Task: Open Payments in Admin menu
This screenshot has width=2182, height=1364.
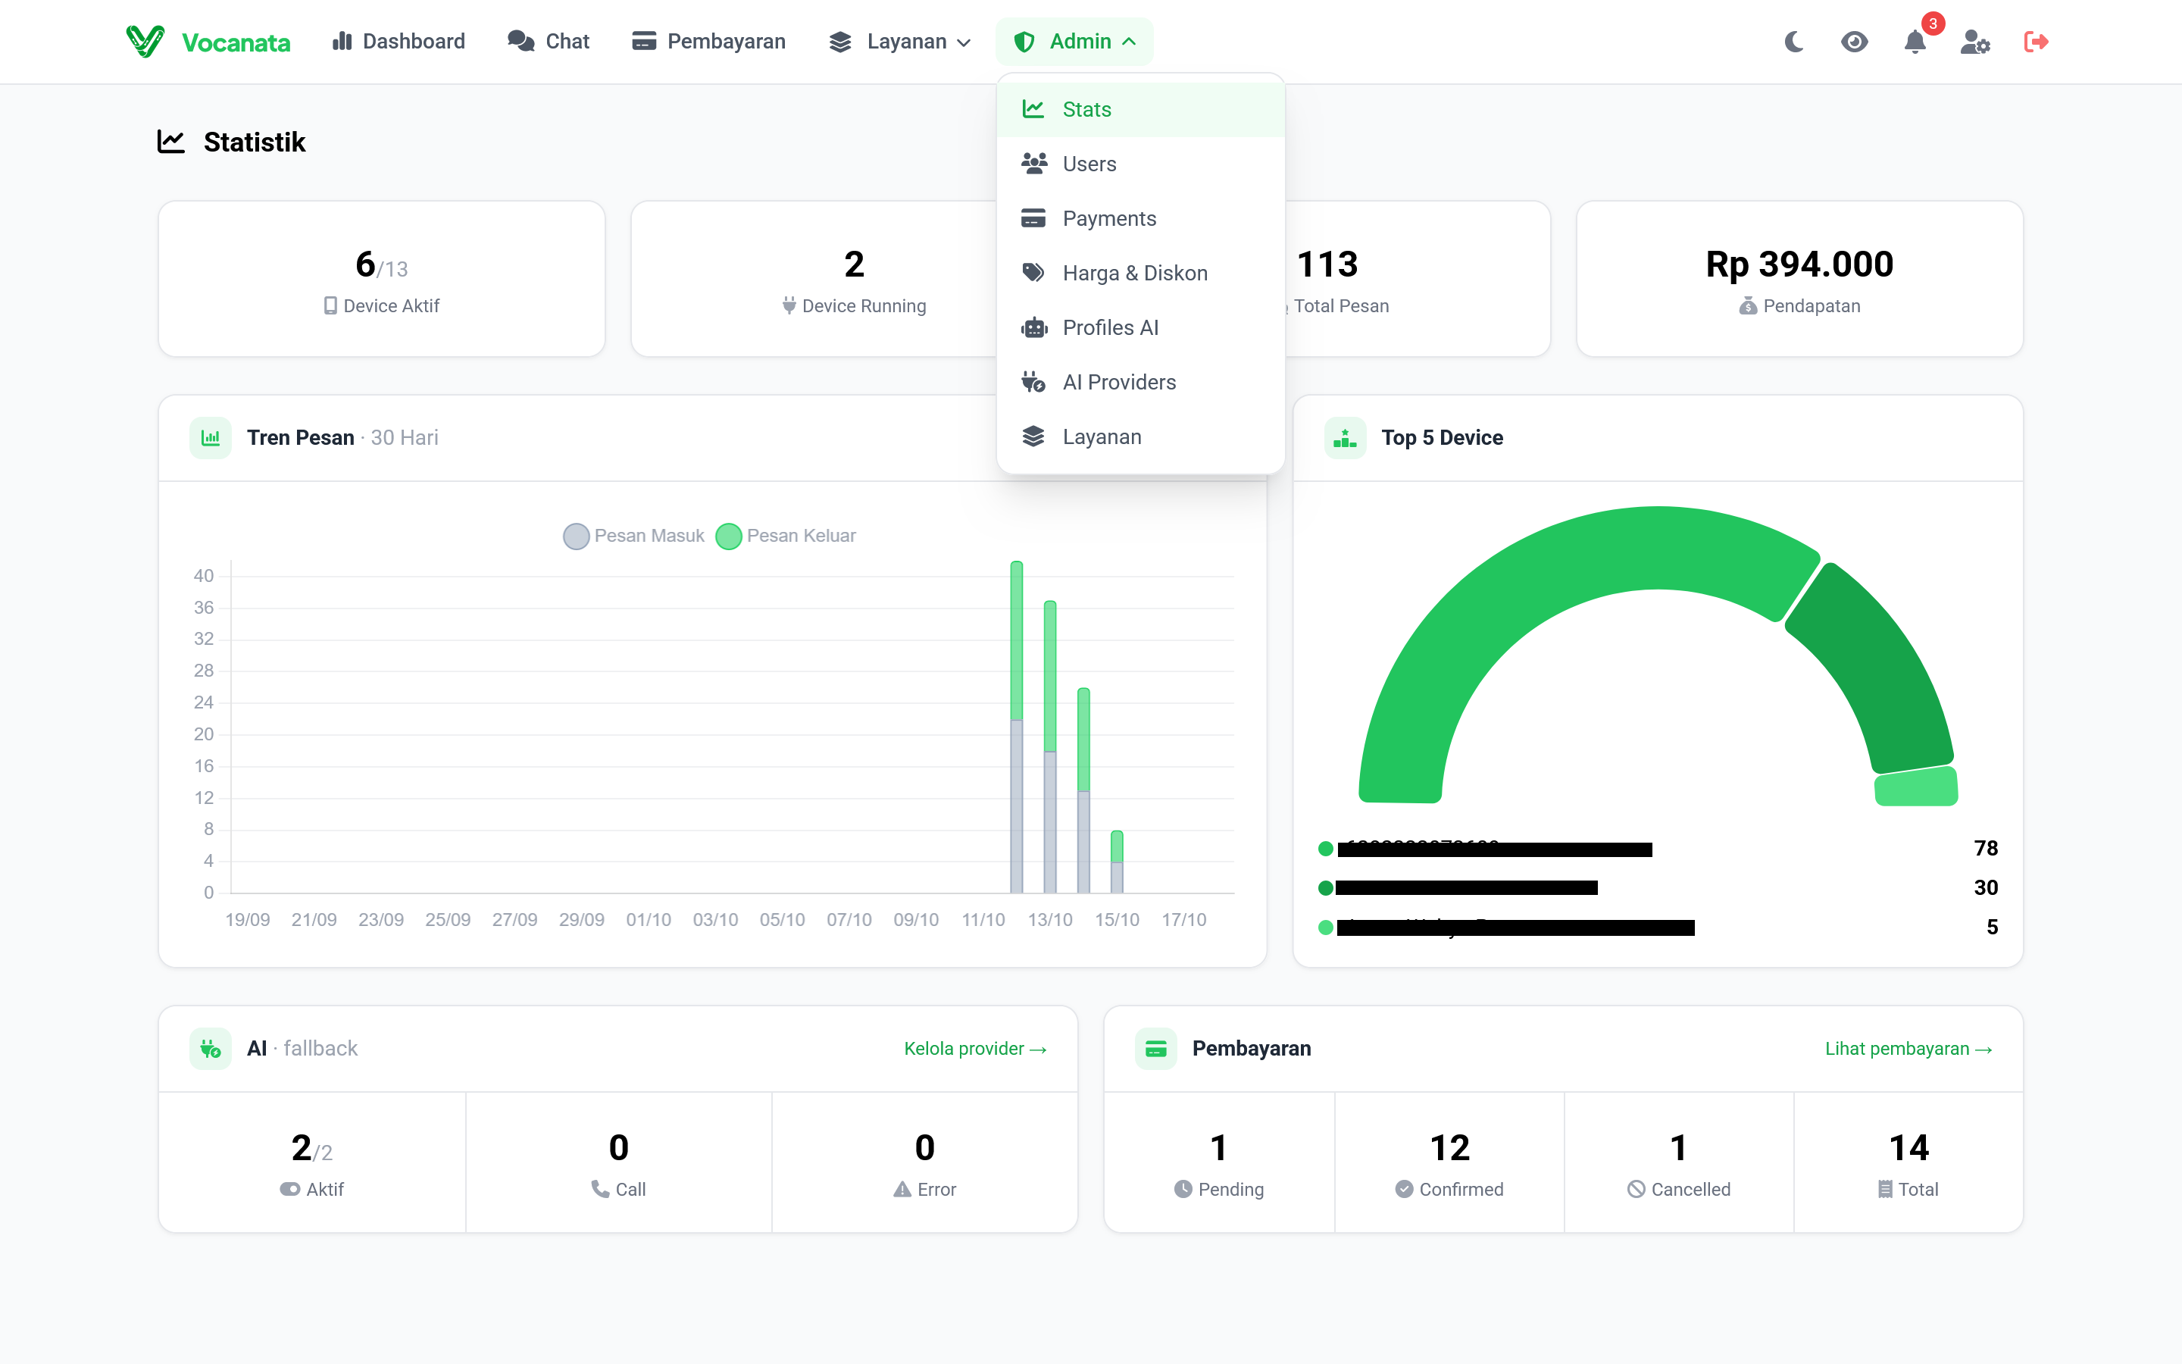Action: 1140,218
